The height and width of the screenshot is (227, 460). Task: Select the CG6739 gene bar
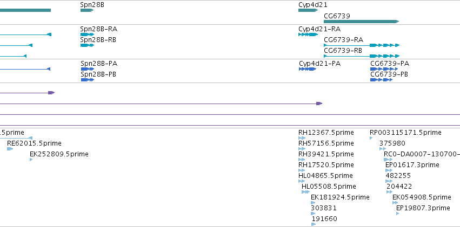point(362,22)
